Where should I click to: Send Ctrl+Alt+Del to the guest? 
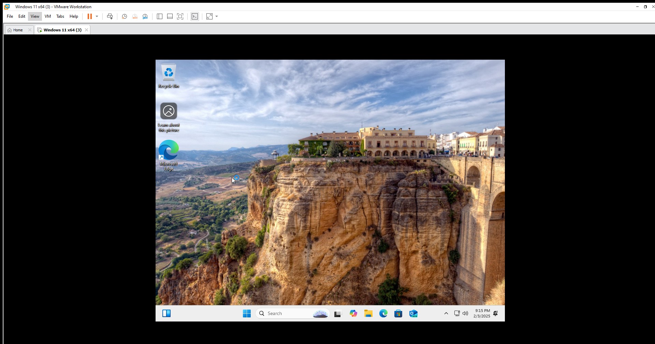pyautogui.click(x=110, y=16)
